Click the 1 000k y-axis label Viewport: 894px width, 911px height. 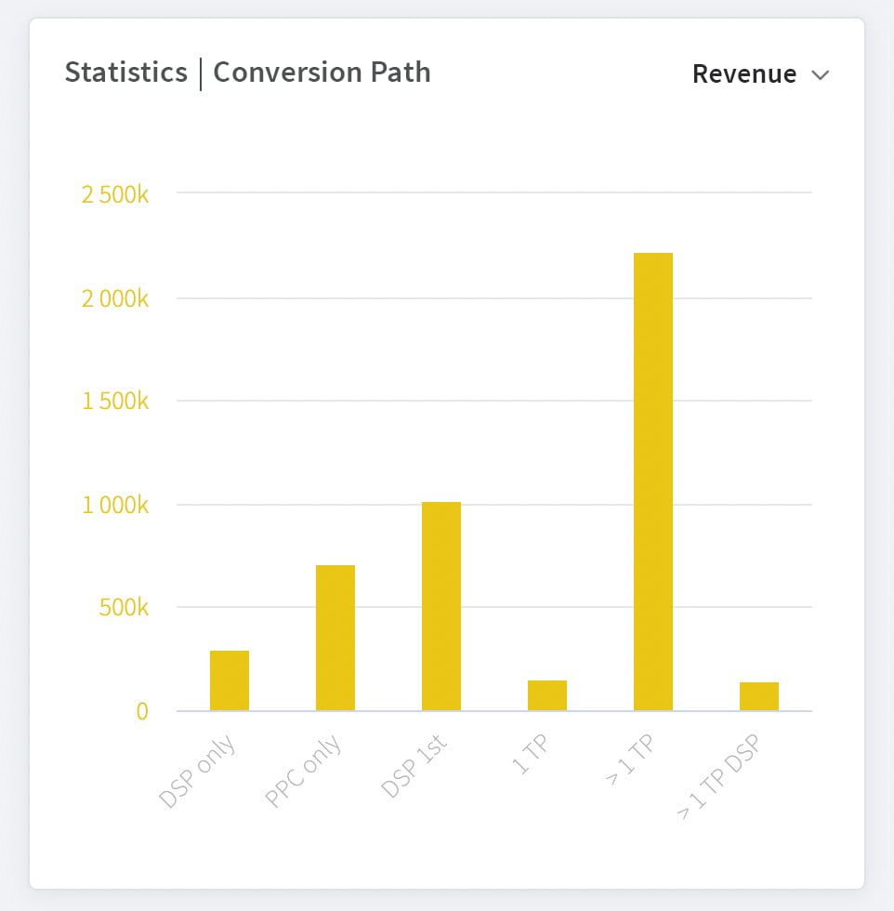[x=116, y=506]
